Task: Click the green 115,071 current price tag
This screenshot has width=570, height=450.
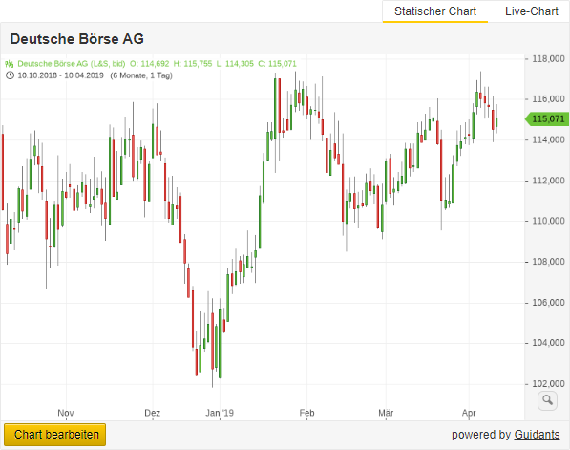Action: (547, 119)
